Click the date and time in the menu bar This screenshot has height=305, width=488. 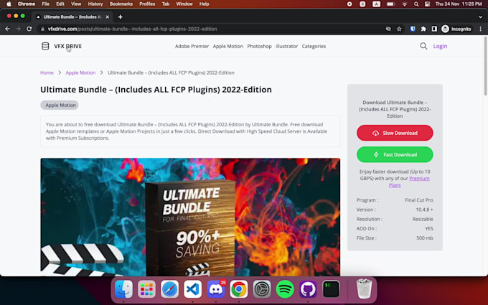(459, 4)
